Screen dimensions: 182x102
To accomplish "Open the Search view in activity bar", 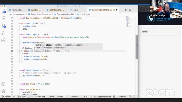I will tap(3, 18).
